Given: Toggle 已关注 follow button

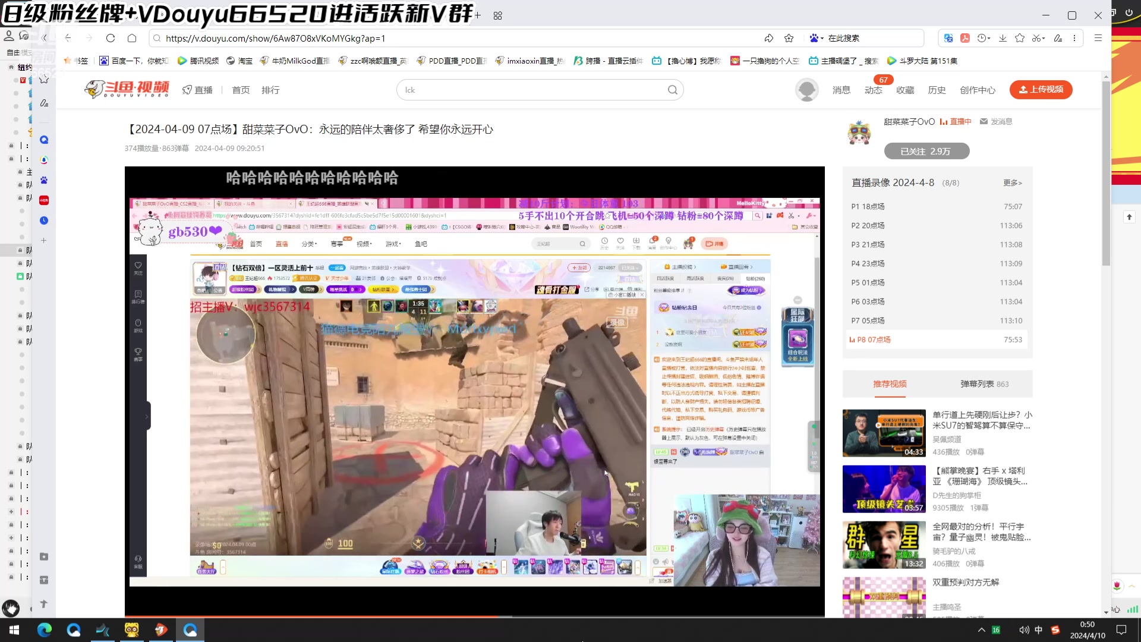Looking at the screenshot, I should click(x=926, y=151).
